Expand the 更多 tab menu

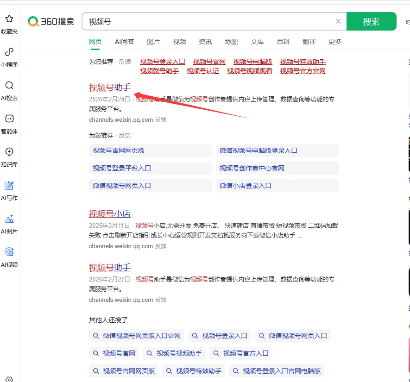(x=335, y=42)
